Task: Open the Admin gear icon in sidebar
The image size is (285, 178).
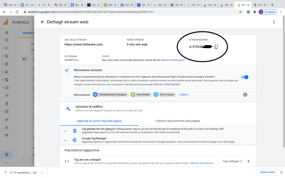Action: (x=7, y=155)
